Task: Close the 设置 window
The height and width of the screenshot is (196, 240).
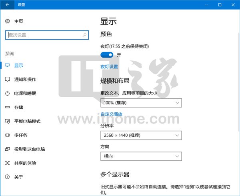Action: click(233, 5)
